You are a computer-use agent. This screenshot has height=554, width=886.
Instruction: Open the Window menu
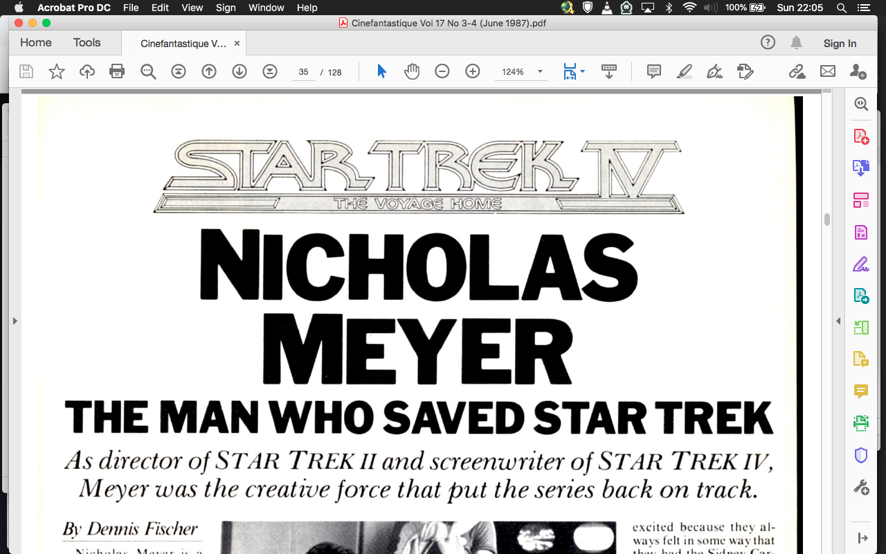(x=266, y=8)
